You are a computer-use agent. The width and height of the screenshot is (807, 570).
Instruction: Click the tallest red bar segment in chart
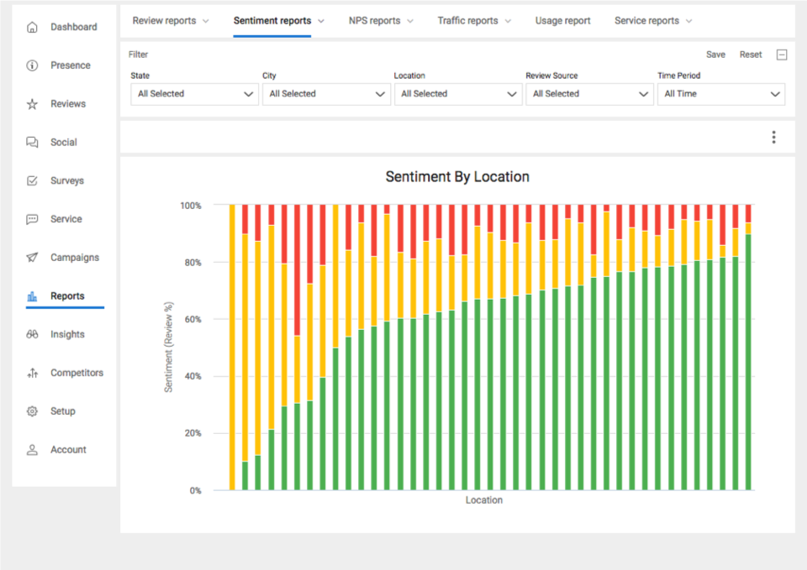tap(298, 269)
